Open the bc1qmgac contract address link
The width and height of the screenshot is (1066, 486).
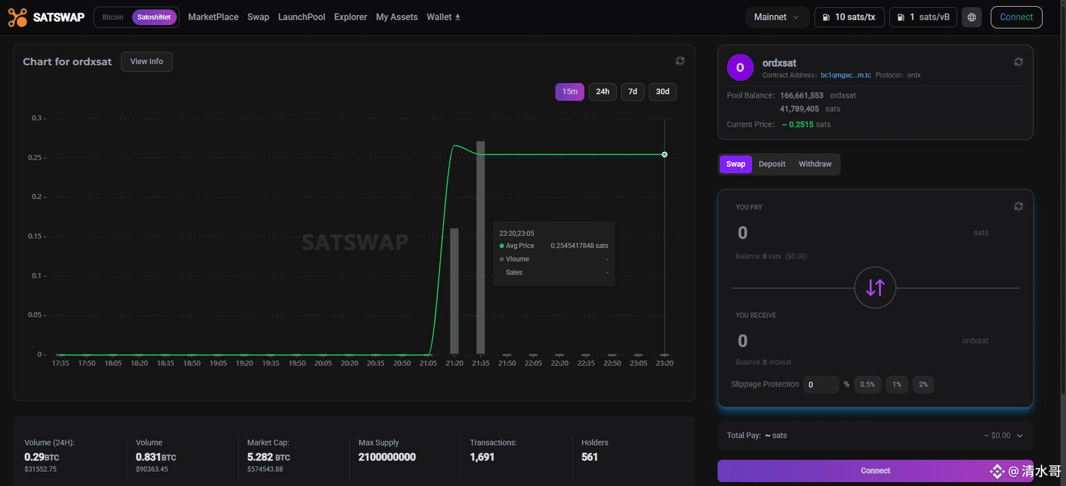[845, 75]
